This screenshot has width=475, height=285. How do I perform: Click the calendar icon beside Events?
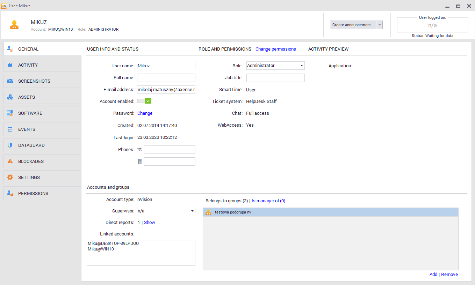(10, 129)
